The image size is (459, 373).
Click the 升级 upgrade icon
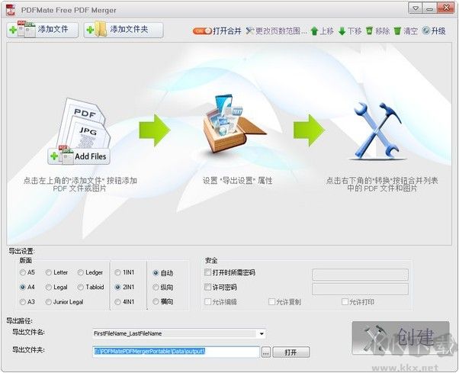(426, 31)
